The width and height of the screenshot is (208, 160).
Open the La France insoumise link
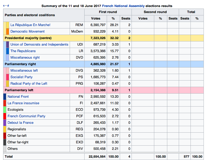23,103
